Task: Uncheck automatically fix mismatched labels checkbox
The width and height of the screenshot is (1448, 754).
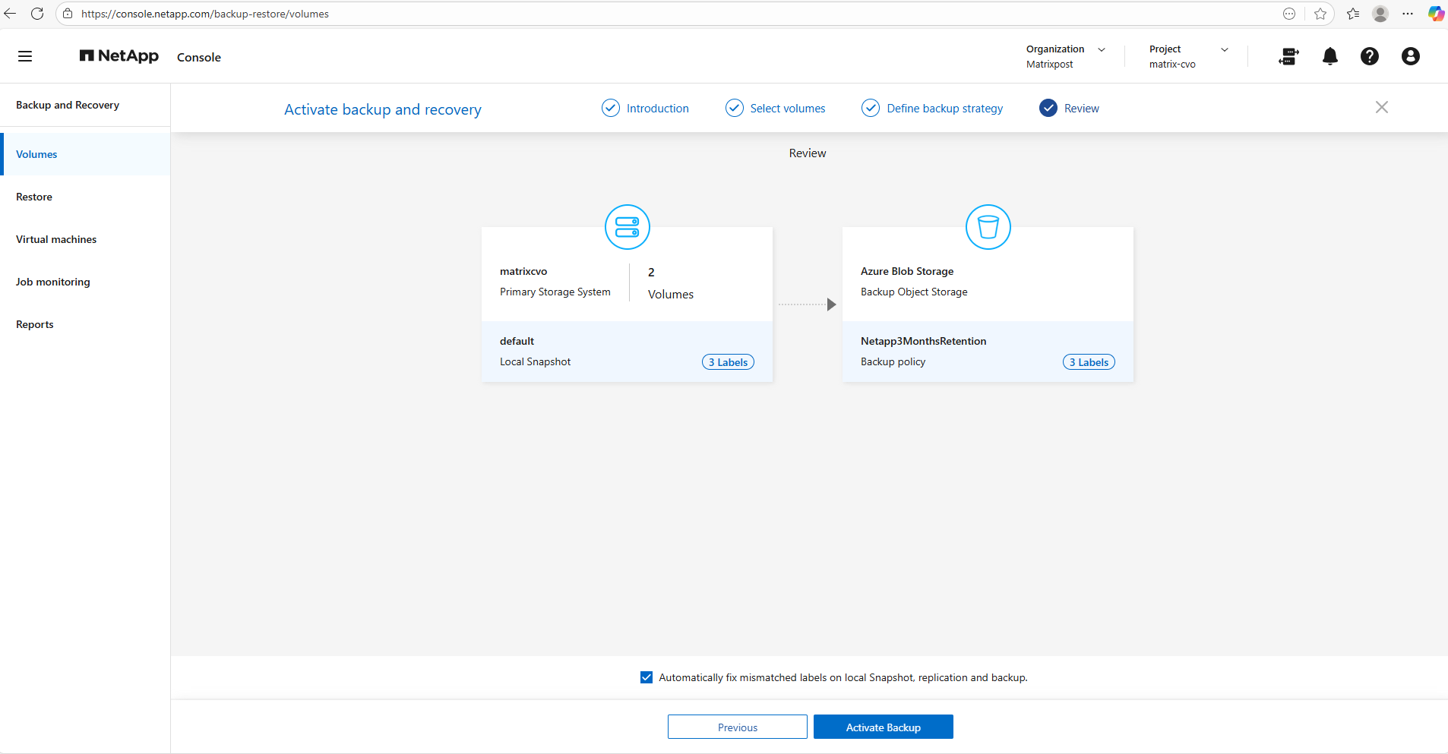Action: (x=647, y=677)
